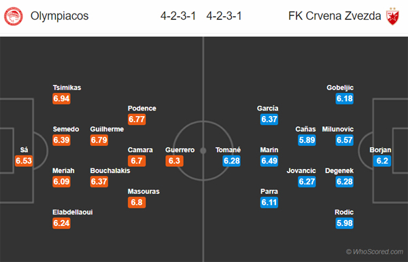408x262 pixels.
Task: Click the FK Crvena Zvezda crest icon
Action: coord(392,16)
